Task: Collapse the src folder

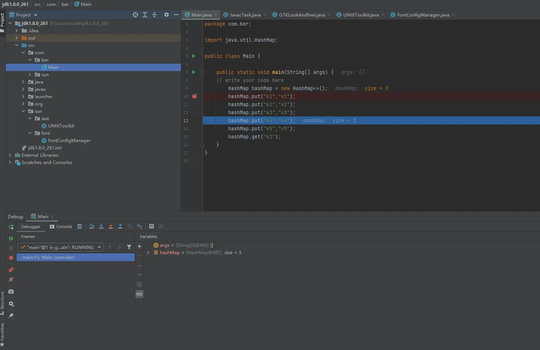Action: tap(17, 45)
